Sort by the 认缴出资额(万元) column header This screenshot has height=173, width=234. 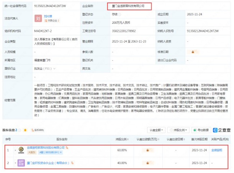coord(148,139)
